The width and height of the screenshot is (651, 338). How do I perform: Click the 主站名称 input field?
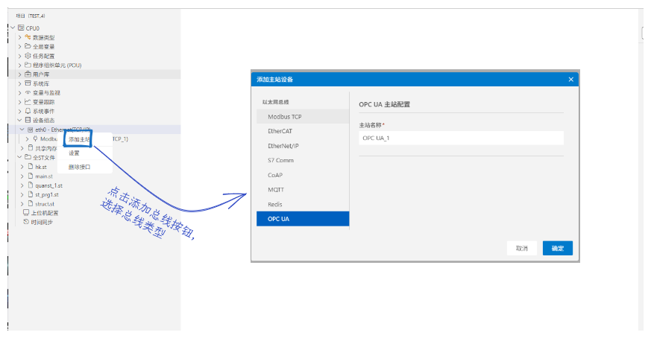click(x=461, y=138)
